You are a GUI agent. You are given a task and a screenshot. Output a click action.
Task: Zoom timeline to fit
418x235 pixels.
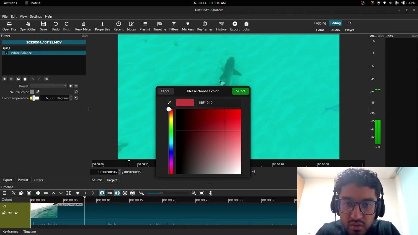(x=201, y=193)
